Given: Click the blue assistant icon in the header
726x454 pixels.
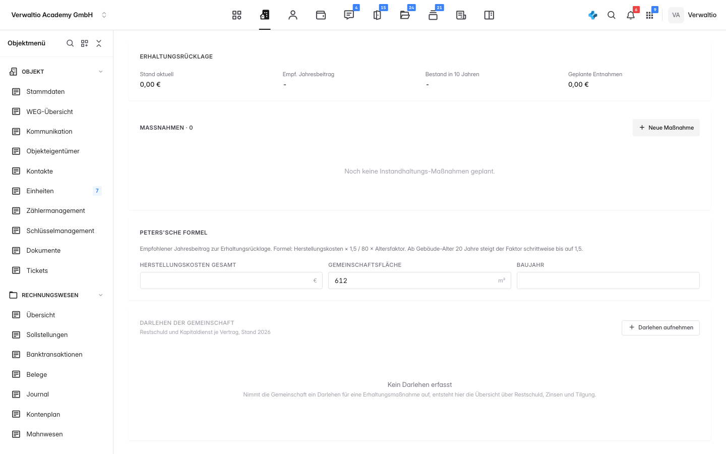Looking at the screenshot, I should click(x=593, y=15).
